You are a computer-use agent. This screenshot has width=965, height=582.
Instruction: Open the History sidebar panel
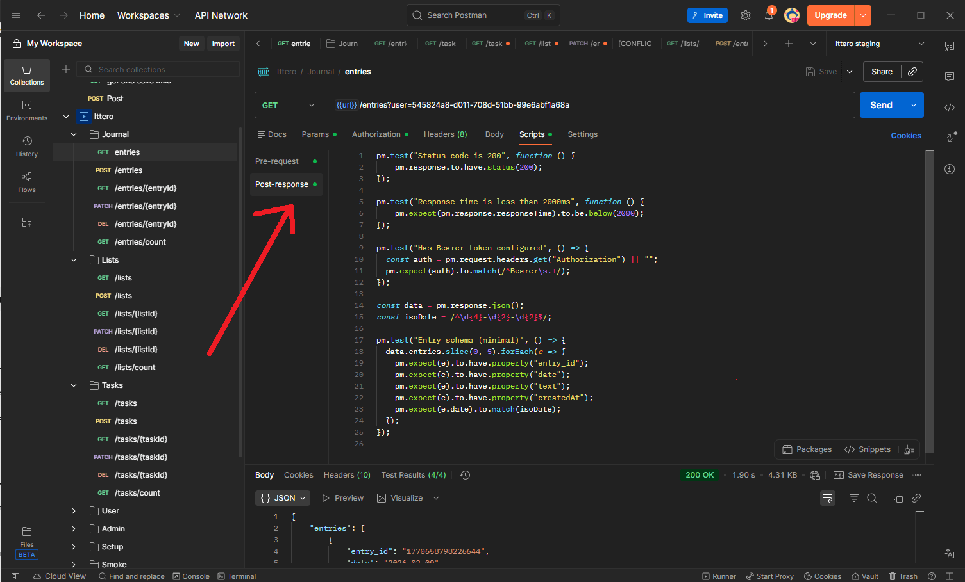tap(27, 146)
